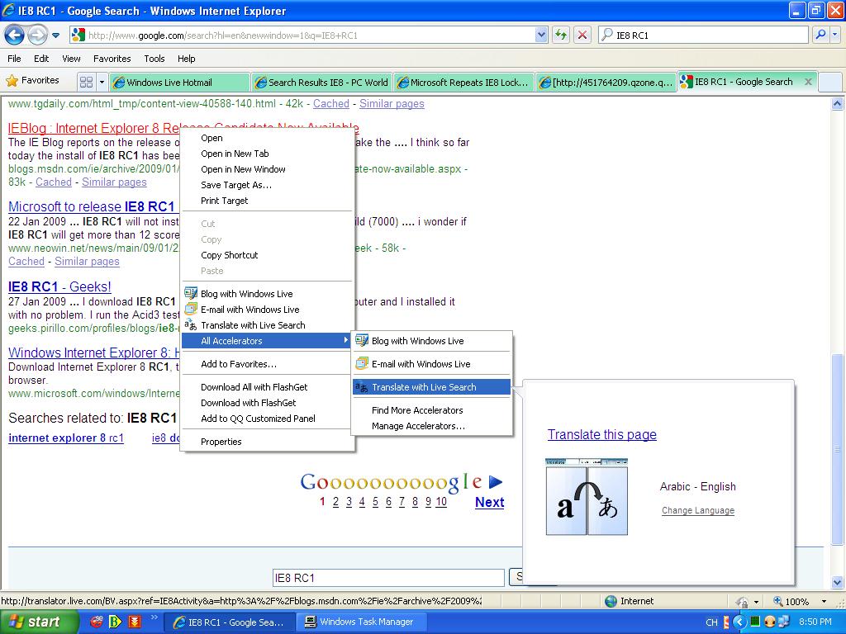The image size is (846, 634).
Task: Click the Back navigation button
Action: point(15,35)
